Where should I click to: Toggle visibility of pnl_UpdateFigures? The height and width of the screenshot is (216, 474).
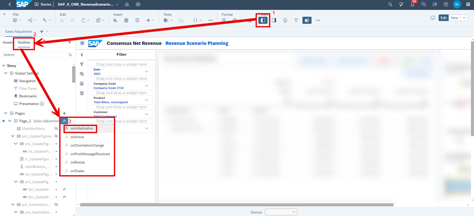point(56,136)
